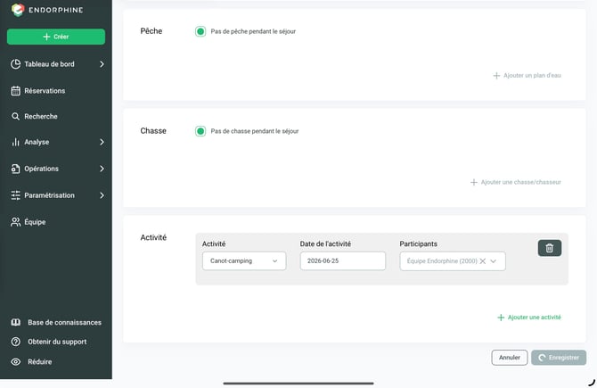597x388 pixels.
Task: Open the Participants dropdown arrow
Action: 494,261
